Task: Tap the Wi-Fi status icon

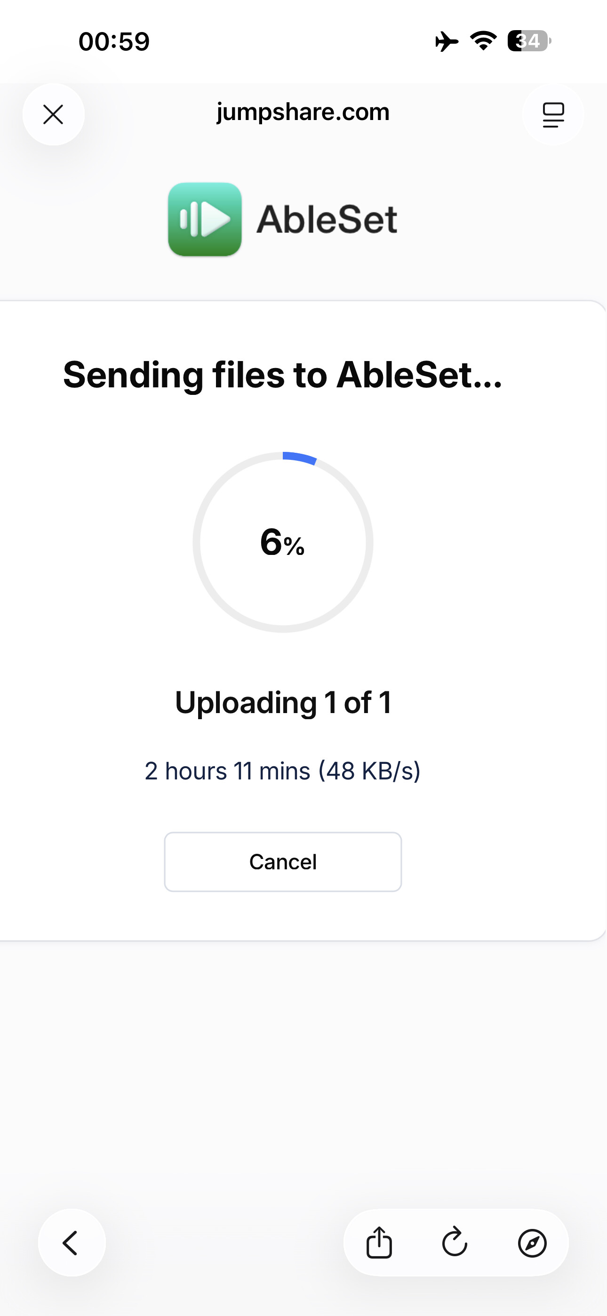Action: (483, 41)
